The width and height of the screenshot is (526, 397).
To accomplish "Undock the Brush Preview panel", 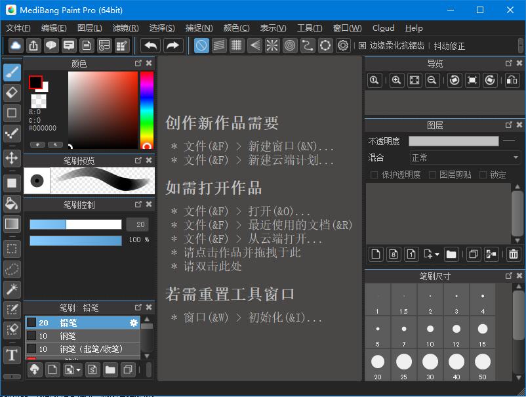I will (x=138, y=160).
